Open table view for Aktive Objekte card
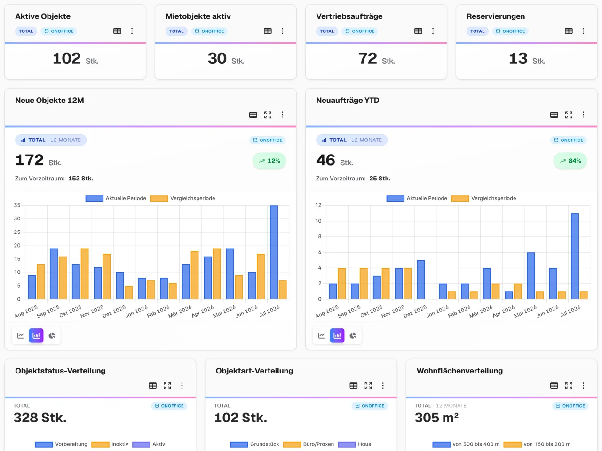Viewport: 602px width, 451px height. [x=117, y=31]
